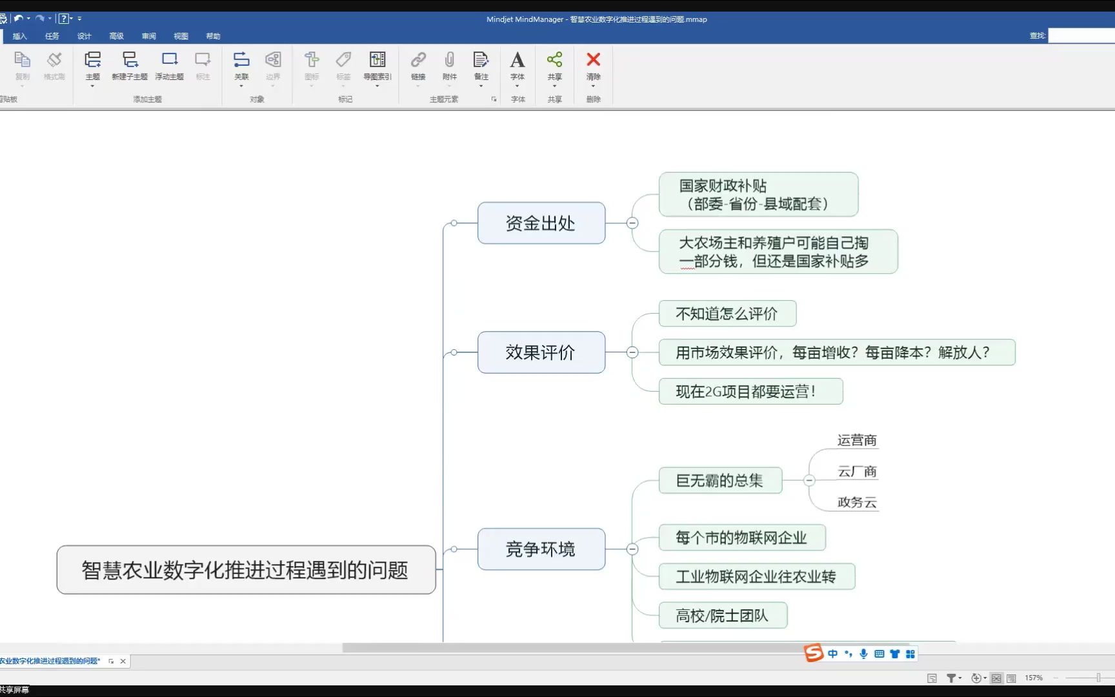Select the 国家财政补贴 subtopic
The image size is (1115, 697).
point(758,194)
